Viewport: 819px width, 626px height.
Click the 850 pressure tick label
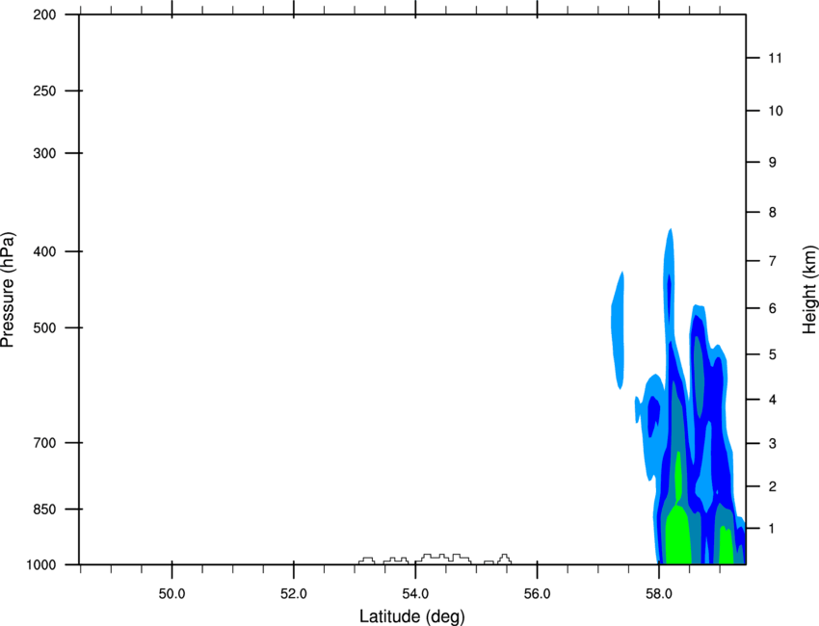point(44,509)
